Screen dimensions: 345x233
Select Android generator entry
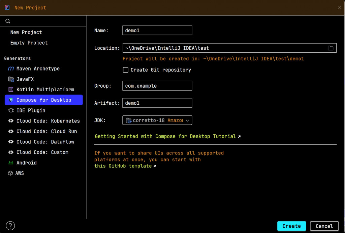click(26, 162)
